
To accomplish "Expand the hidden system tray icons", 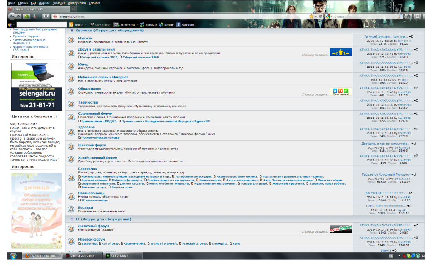I will (x=399, y=256).
